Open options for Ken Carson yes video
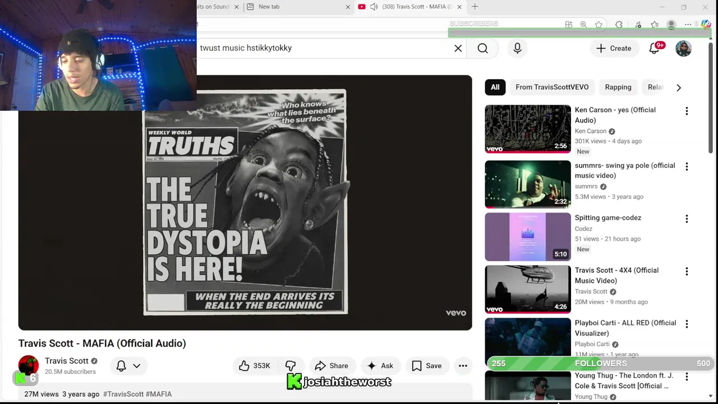Screen dimensions: 718x404 click(x=687, y=111)
